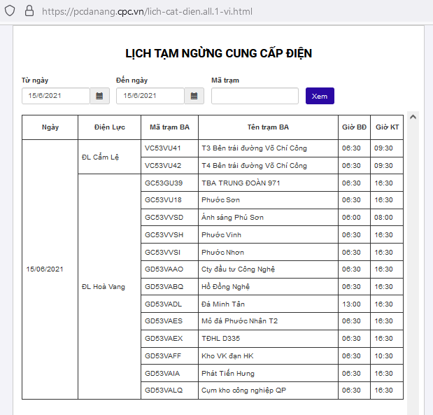Select station code GD53VALQ
This screenshot has height=415, width=433.
(164, 391)
